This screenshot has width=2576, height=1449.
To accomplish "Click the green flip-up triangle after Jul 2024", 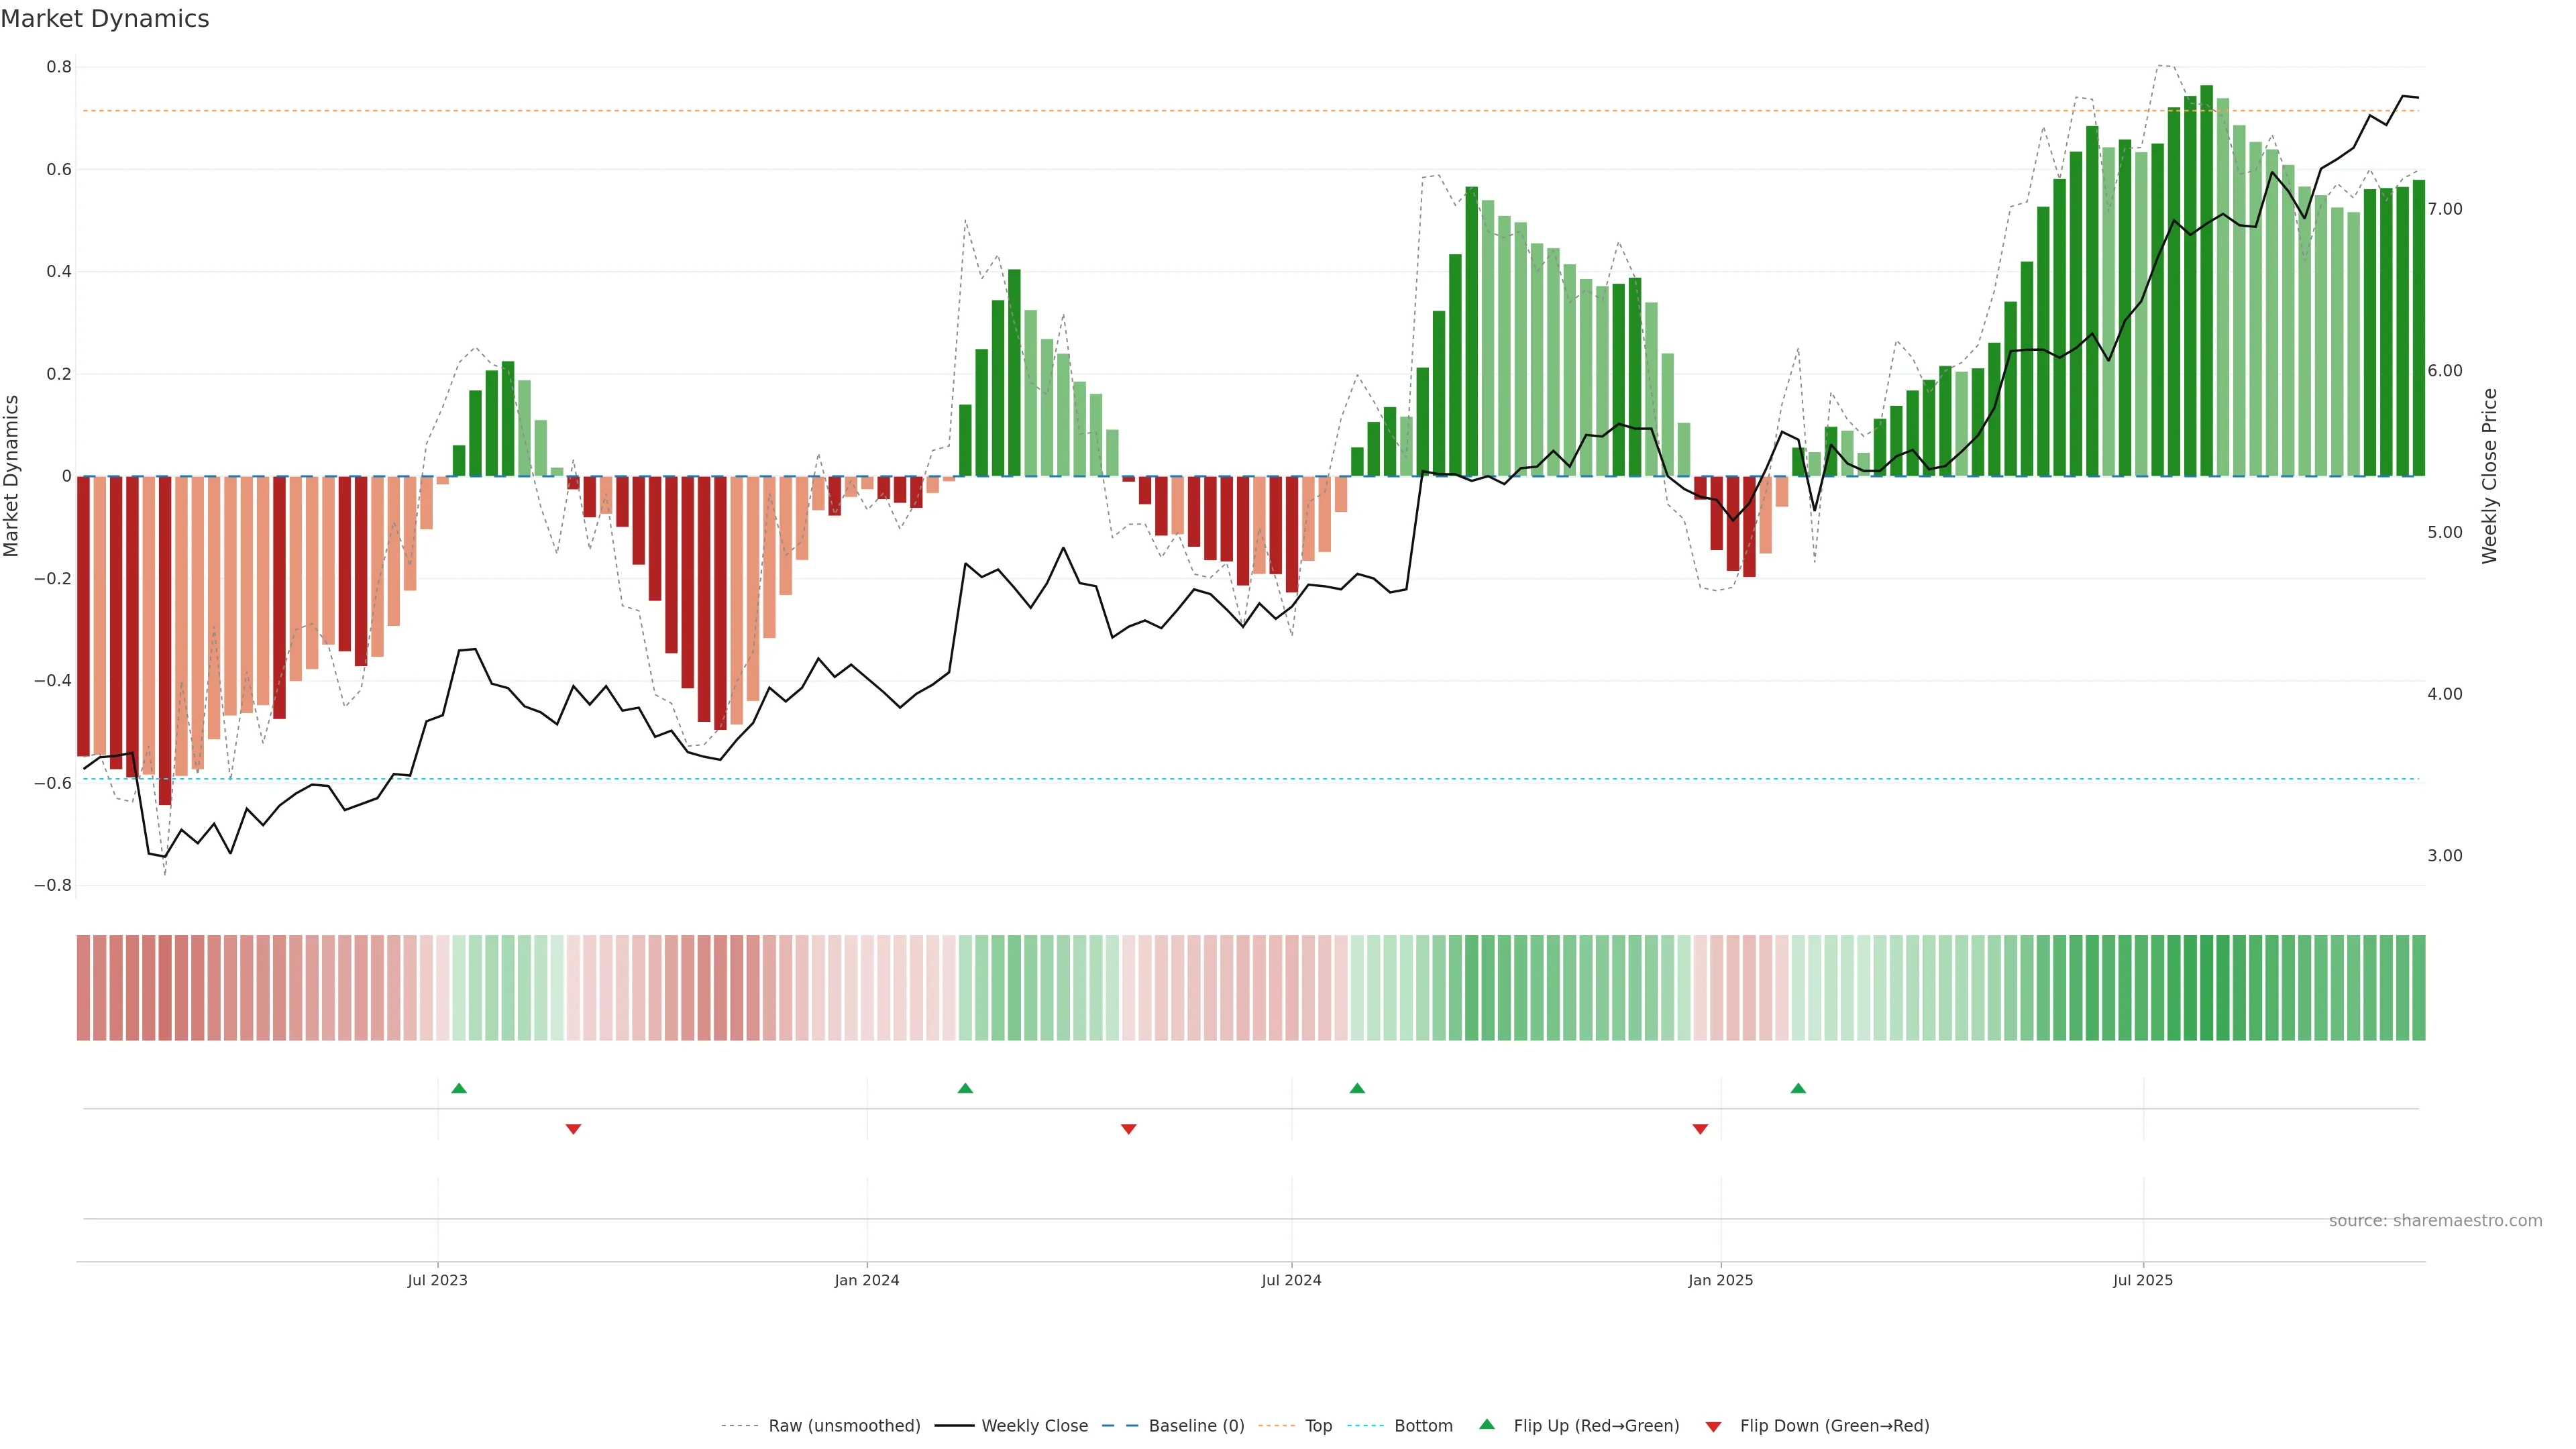I will coord(1357,1088).
